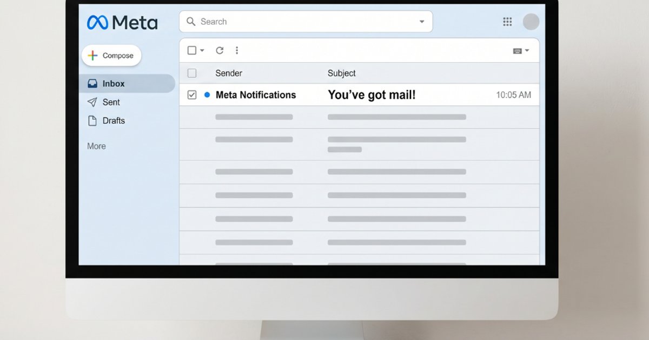Screen dimensions: 649x340
Task: Sort by the Subject column header
Action: click(342, 73)
